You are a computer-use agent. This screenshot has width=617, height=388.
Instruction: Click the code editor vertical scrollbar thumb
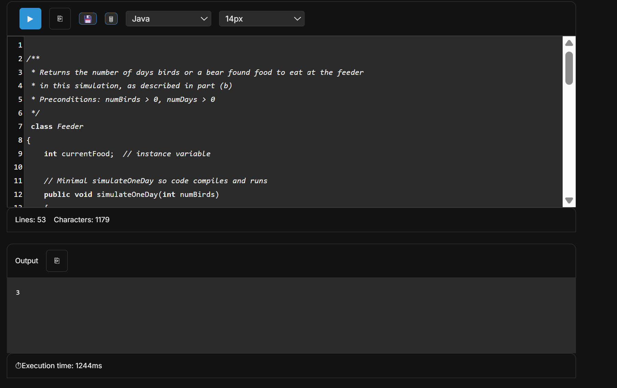pos(569,68)
